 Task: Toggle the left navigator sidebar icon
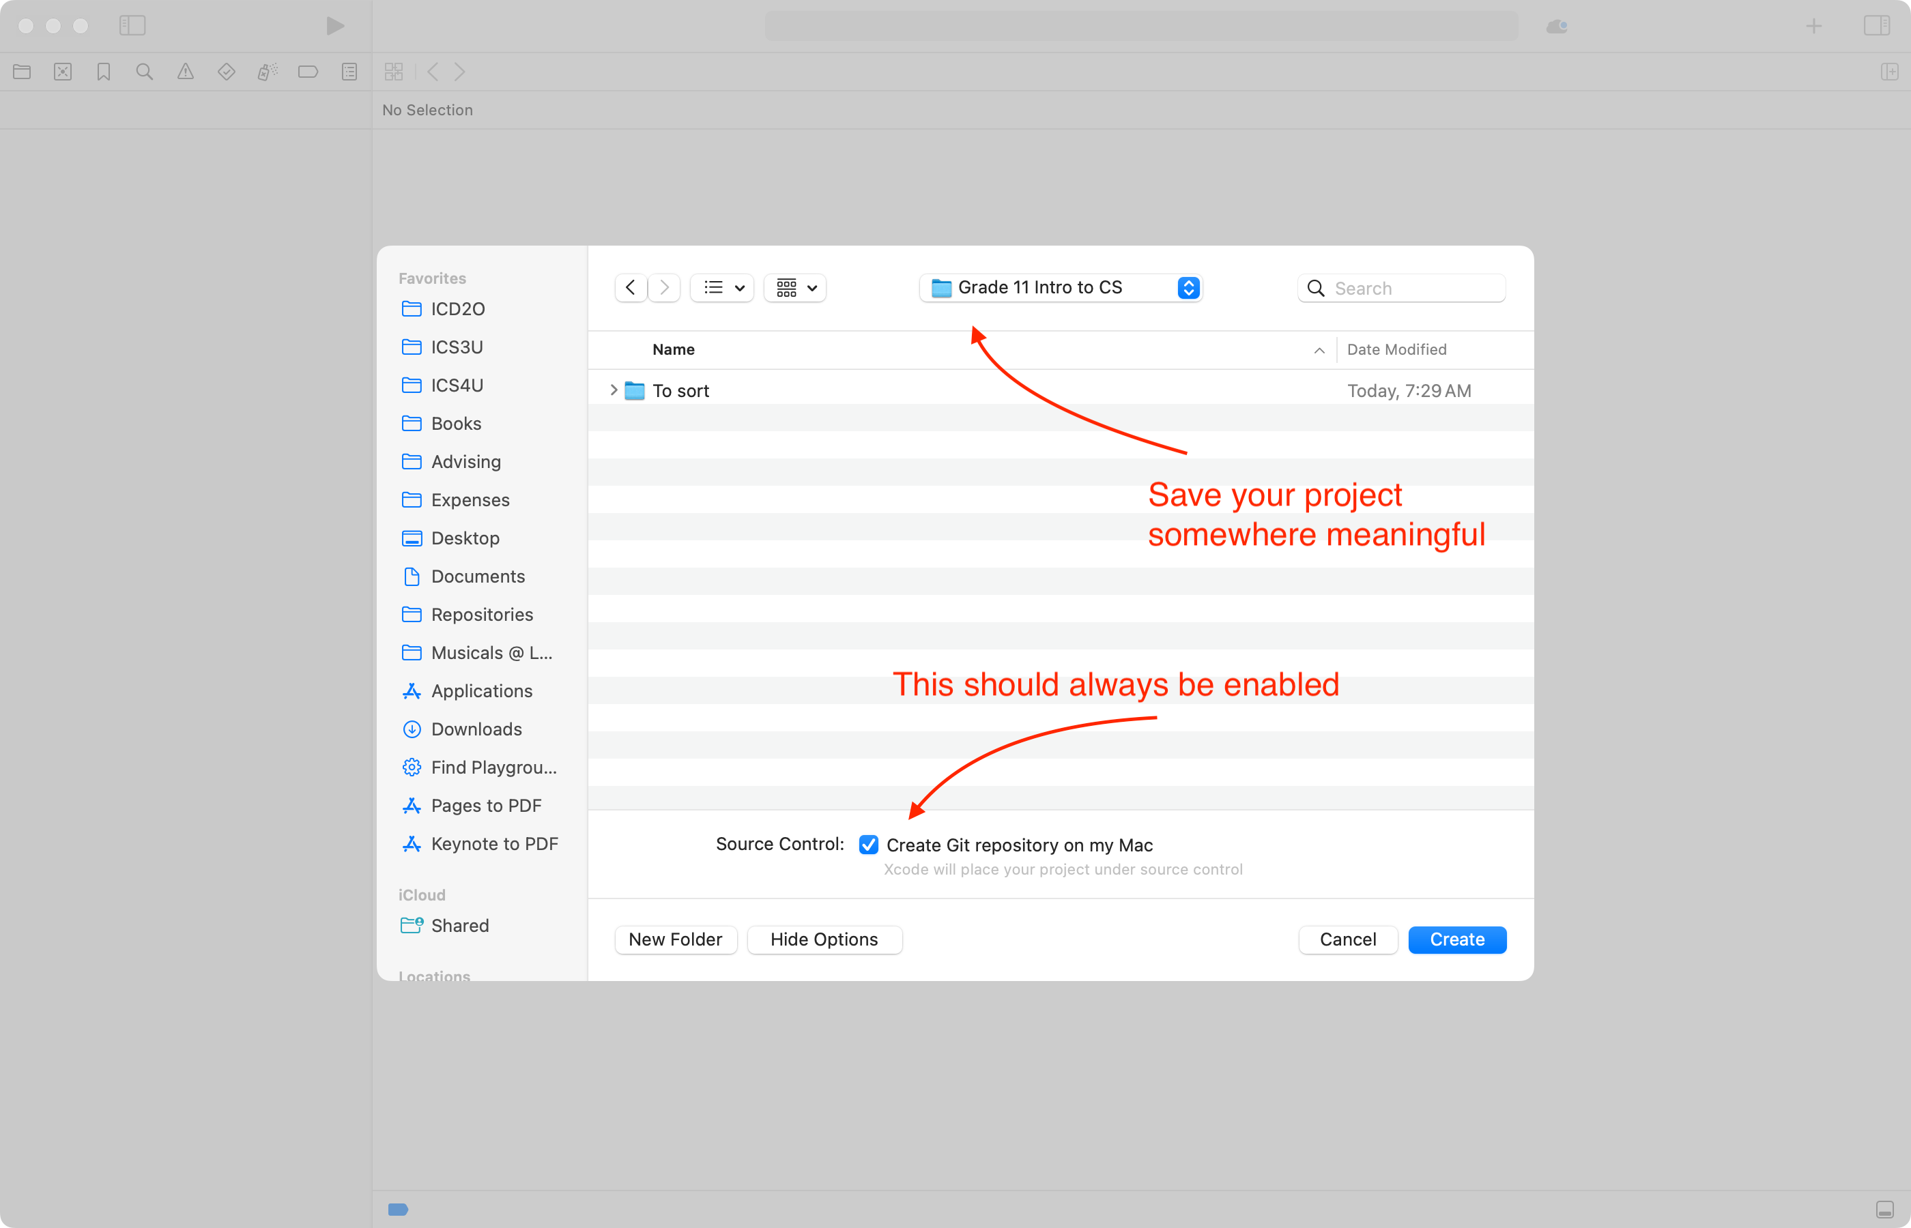pyautogui.click(x=132, y=27)
